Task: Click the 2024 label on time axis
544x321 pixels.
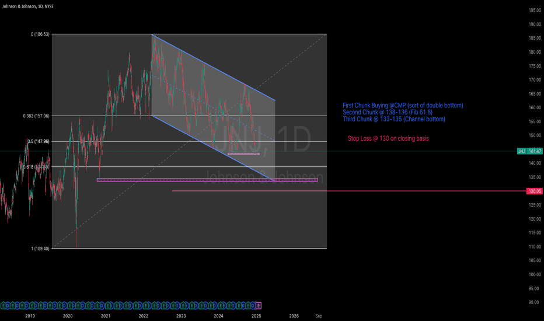Action: (x=218, y=316)
